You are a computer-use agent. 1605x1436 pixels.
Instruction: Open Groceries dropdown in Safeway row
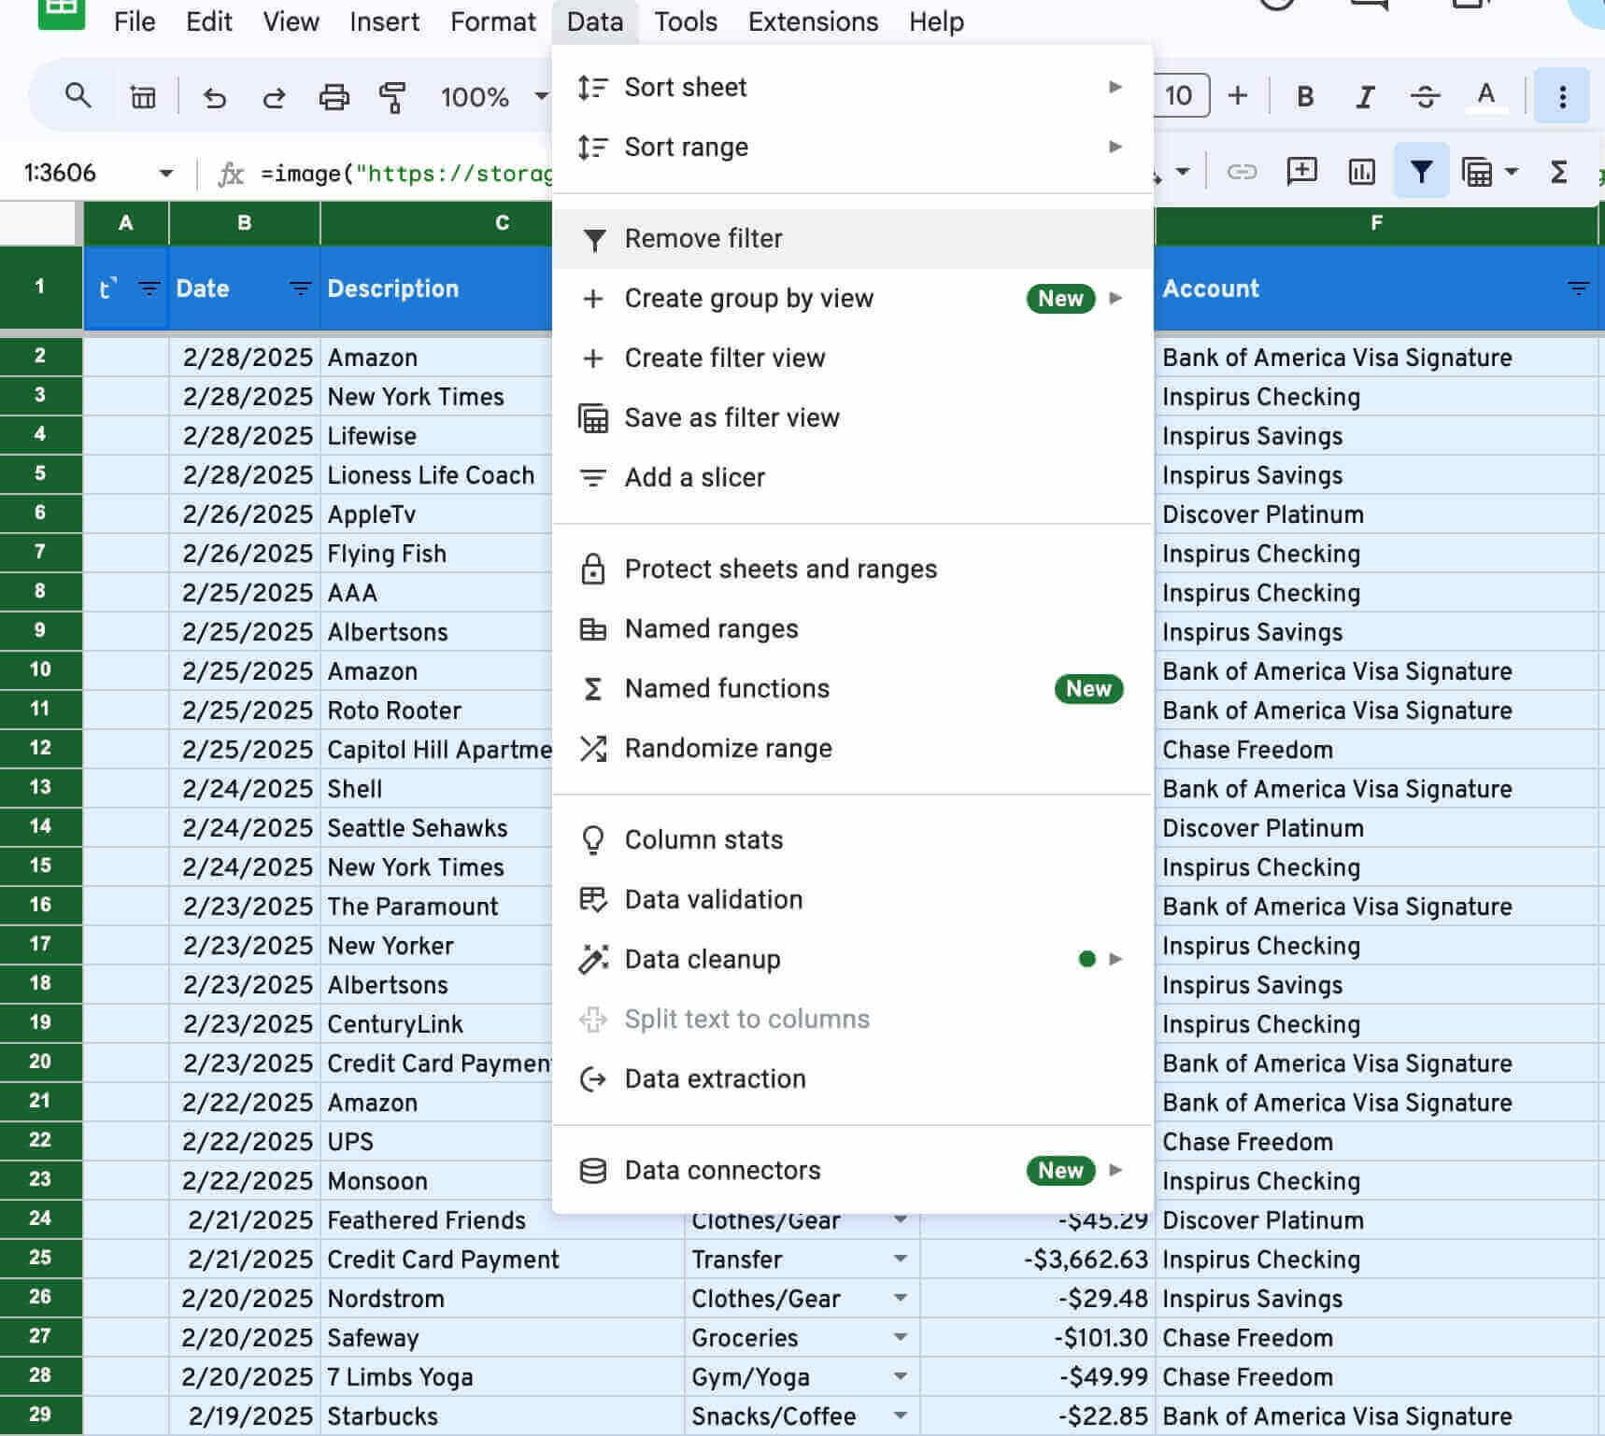(x=900, y=1337)
